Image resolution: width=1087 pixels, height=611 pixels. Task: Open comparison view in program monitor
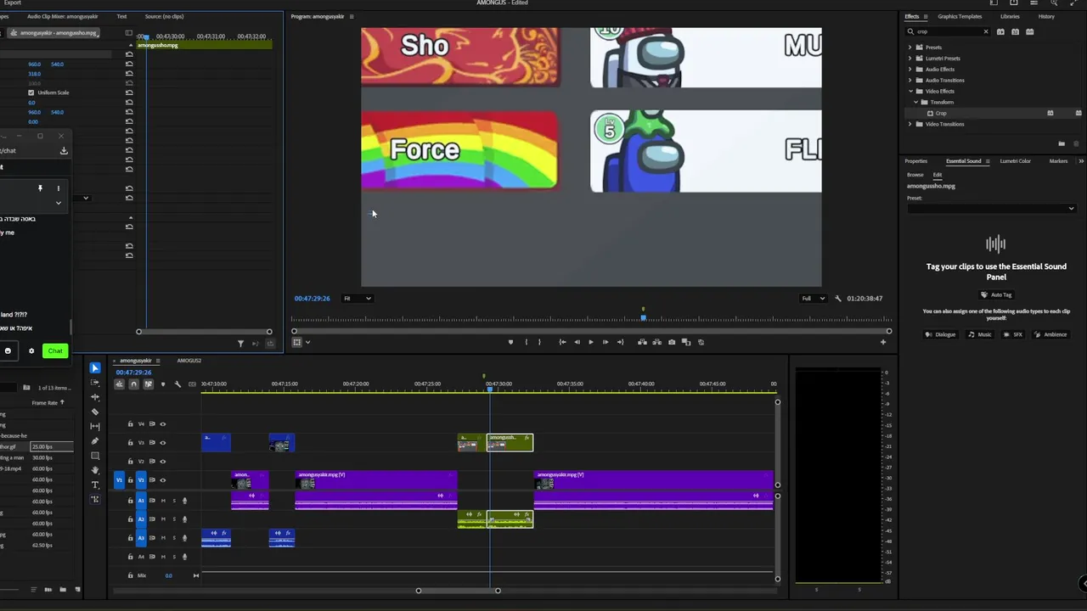(686, 342)
